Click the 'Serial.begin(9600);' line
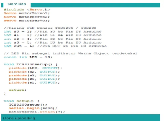 tap(33, 108)
